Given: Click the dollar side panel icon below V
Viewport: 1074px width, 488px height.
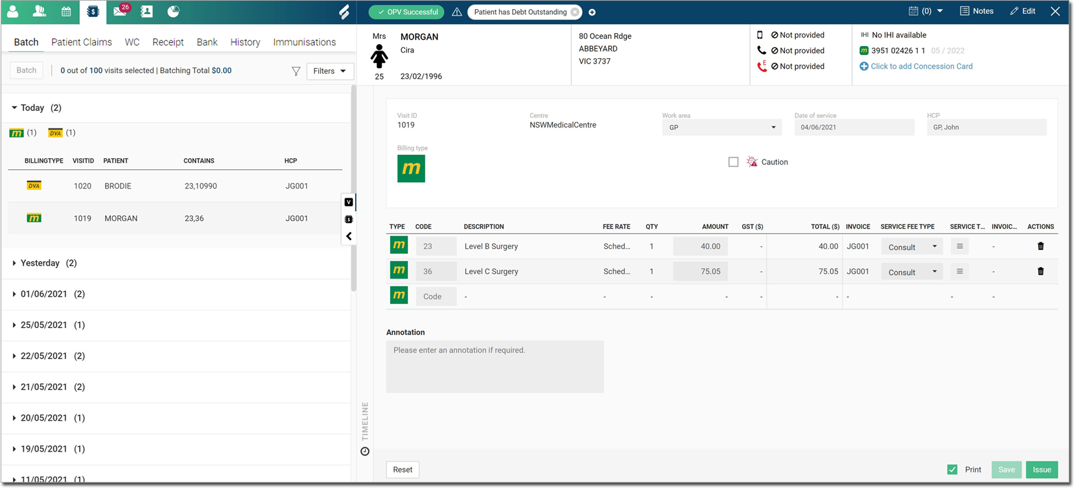Looking at the screenshot, I should 349,220.
